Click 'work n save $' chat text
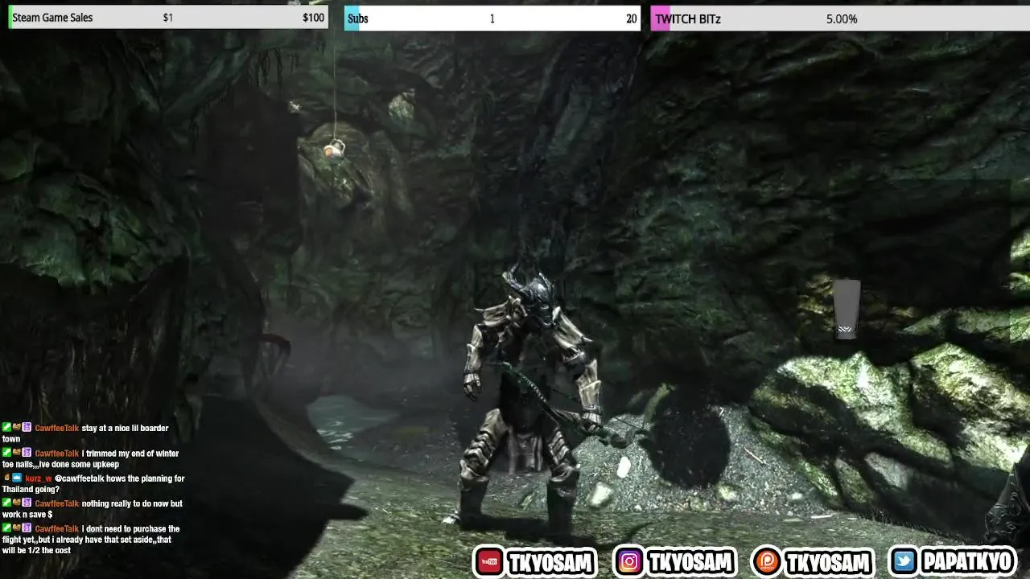Viewport: 1030px width, 579px height. (x=27, y=514)
